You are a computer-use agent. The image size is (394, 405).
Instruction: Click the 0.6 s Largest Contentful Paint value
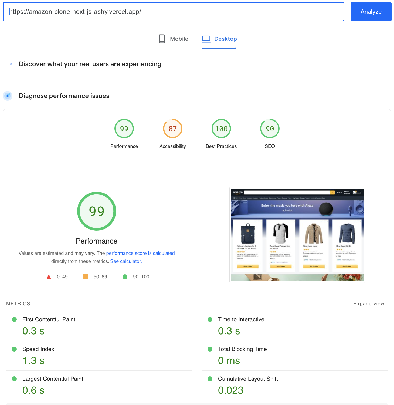pyautogui.click(x=33, y=390)
